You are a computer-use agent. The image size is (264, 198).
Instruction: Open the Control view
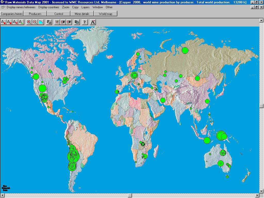pyautogui.click(x=59, y=14)
